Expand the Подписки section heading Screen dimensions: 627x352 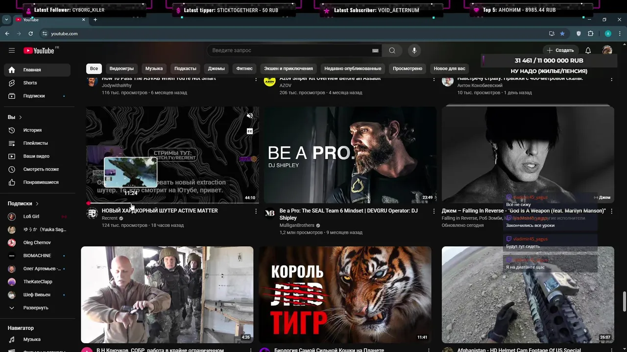(x=23, y=203)
